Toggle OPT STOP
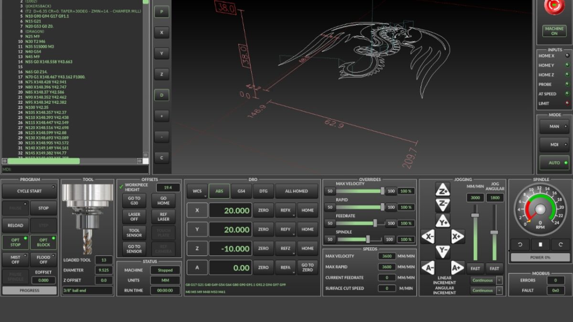The height and width of the screenshot is (322, 573). [x=16, y=242]
